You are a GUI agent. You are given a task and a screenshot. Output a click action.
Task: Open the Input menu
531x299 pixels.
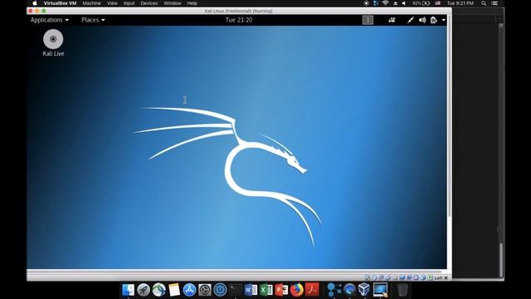[x=129, y=3]
